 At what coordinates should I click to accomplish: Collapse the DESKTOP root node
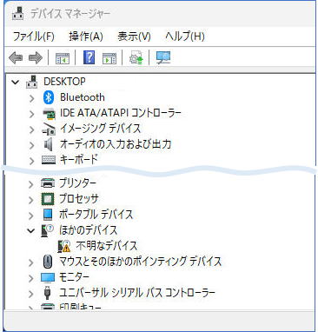click(15, 82)
